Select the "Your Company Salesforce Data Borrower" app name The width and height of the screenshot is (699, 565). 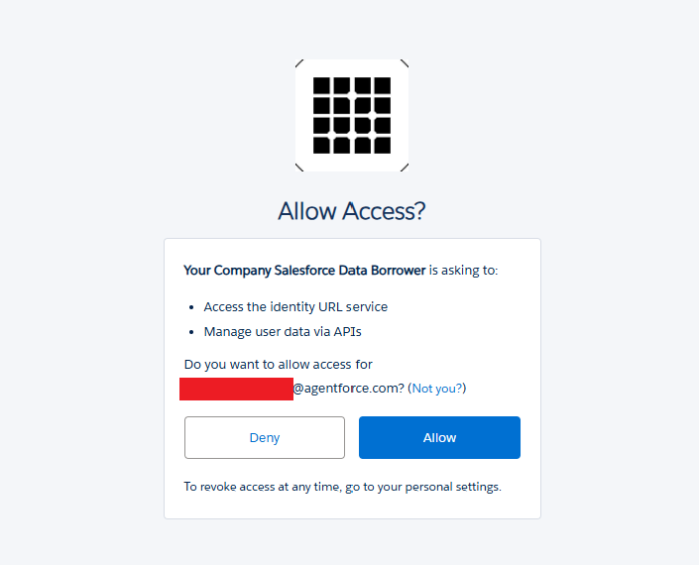(304, 271)
